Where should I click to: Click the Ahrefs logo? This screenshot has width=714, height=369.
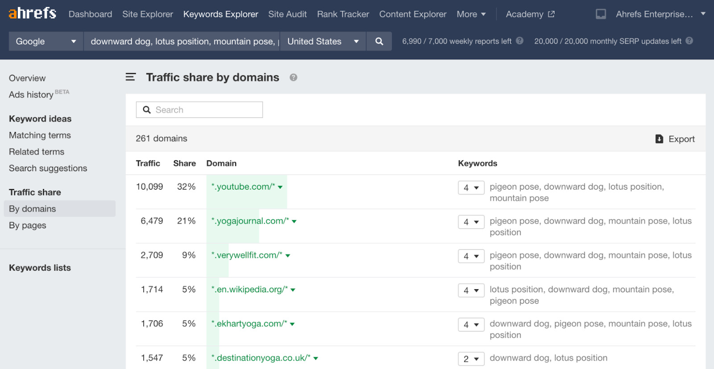pos(32,13)
